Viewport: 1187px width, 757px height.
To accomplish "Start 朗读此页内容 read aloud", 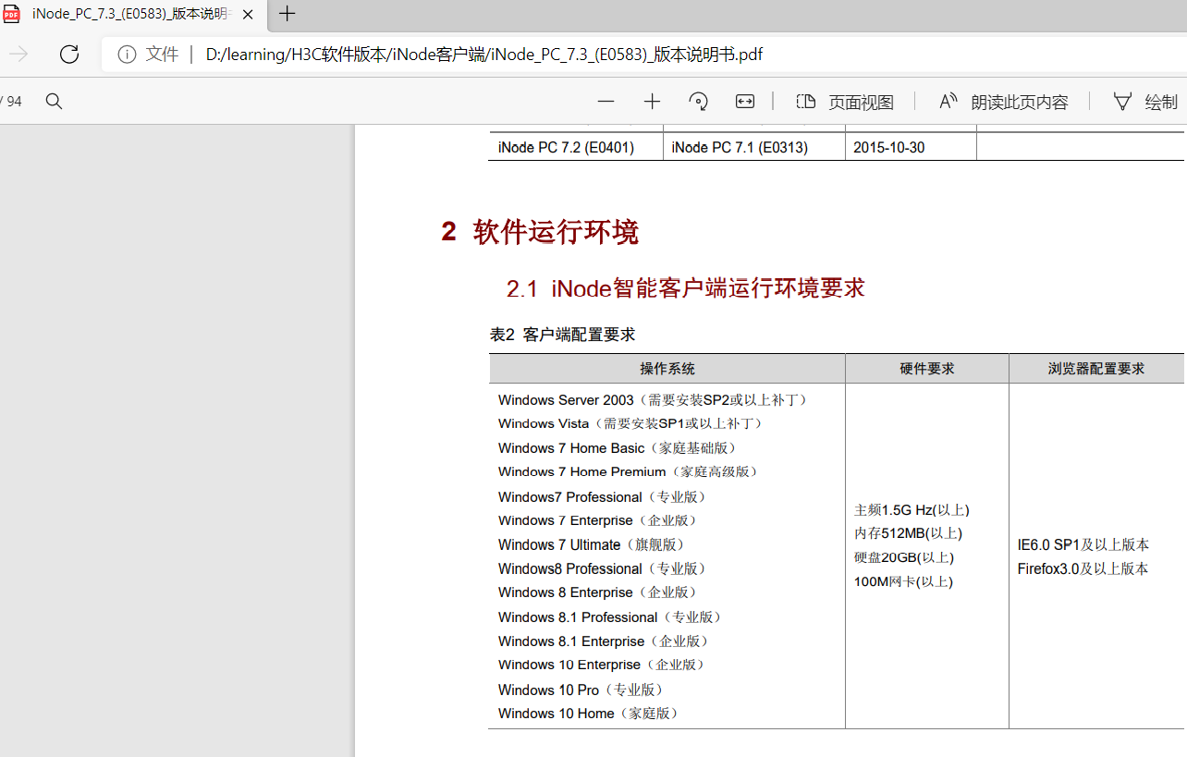I will (x=1003, y=102).
